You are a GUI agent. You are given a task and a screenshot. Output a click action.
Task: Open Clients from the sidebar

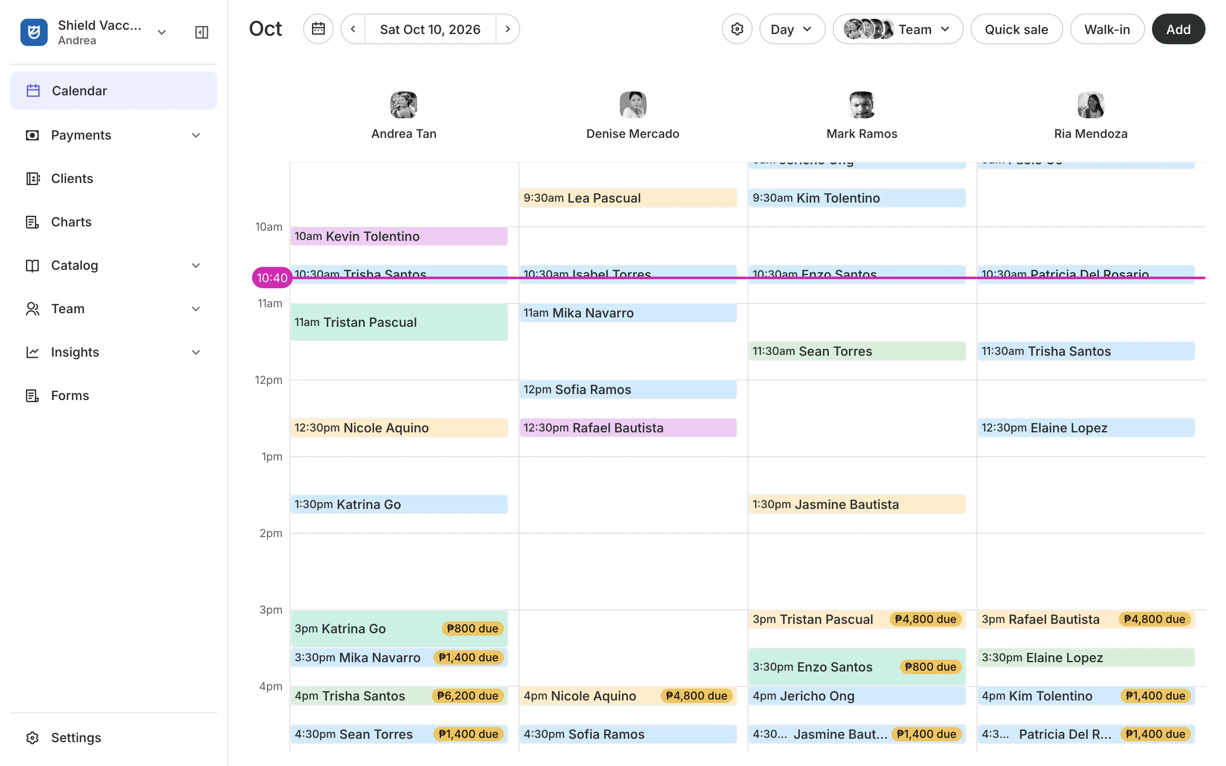coord(114,178)
